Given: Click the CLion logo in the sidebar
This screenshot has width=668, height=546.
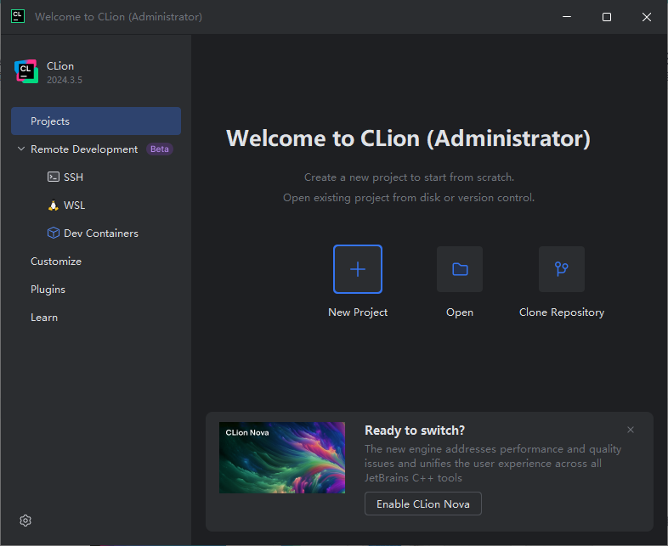Looking at the screenshot, I should tap(26, 71).
